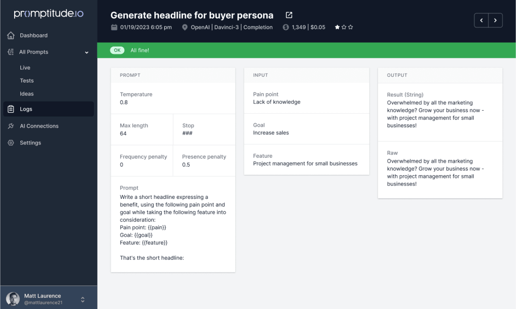516x309 pixels.
Task: Click the Logs clipboard icon
Action: (11, 109)
